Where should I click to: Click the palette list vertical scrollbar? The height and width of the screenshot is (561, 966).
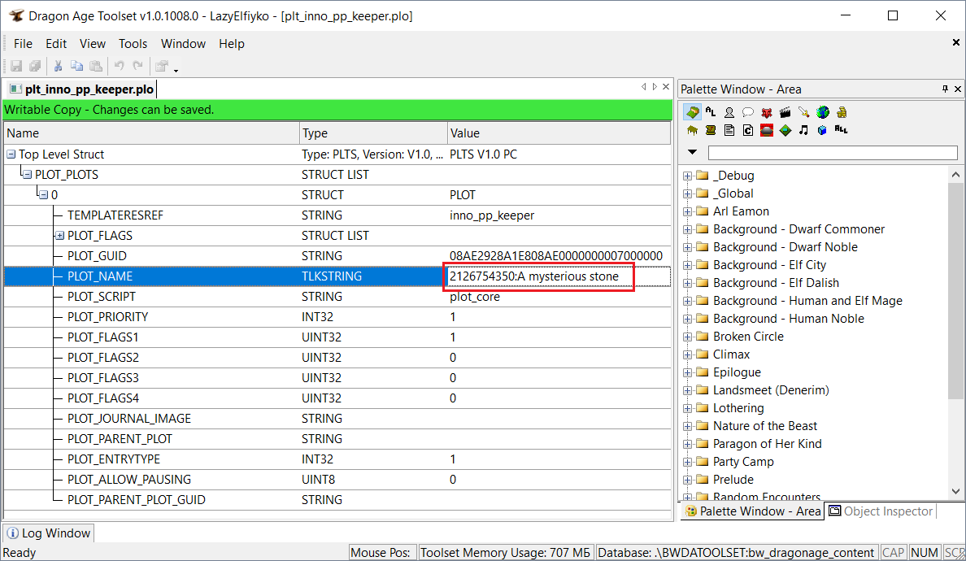[955, 333]
